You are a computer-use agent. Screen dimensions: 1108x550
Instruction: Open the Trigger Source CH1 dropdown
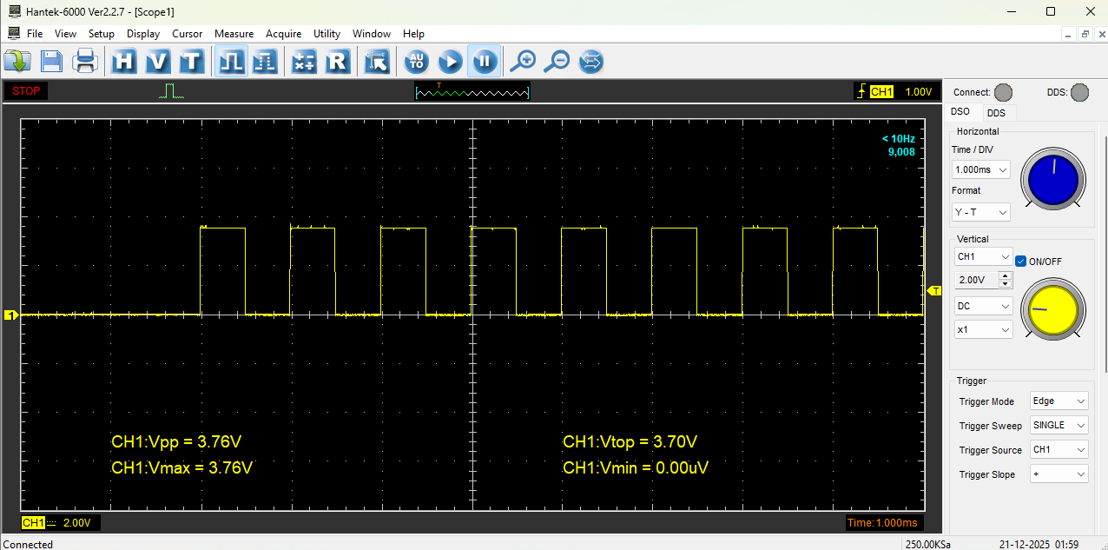coord(1059,450)
